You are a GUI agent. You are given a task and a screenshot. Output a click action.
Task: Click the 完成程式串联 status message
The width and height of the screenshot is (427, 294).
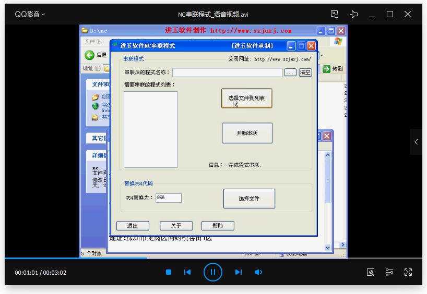[x=244, y=165]
